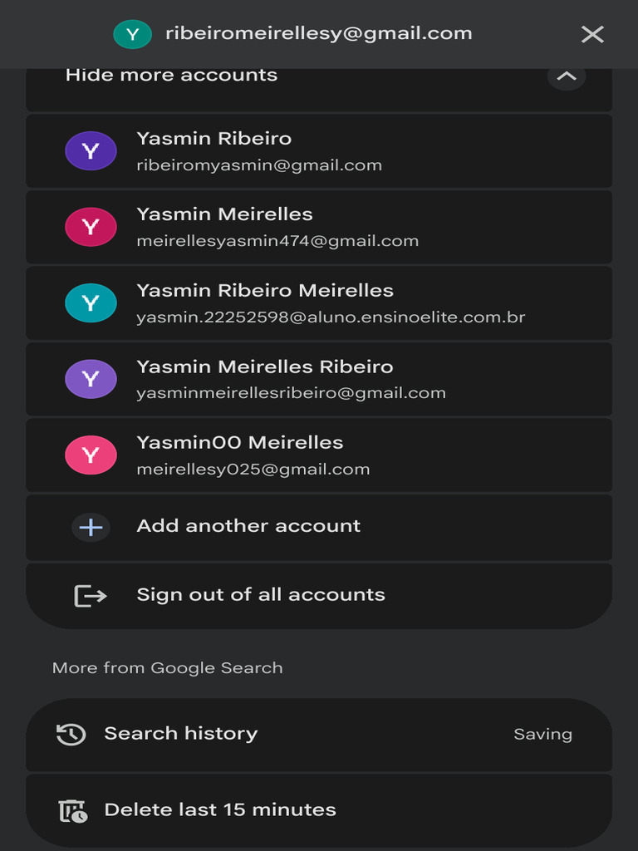
Task: Click the plus icon to add an account
Action: pos(91,527)
